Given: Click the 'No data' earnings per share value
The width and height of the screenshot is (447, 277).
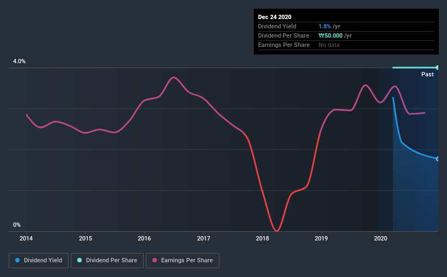Looking at the screenshot, I should [329, 45].
